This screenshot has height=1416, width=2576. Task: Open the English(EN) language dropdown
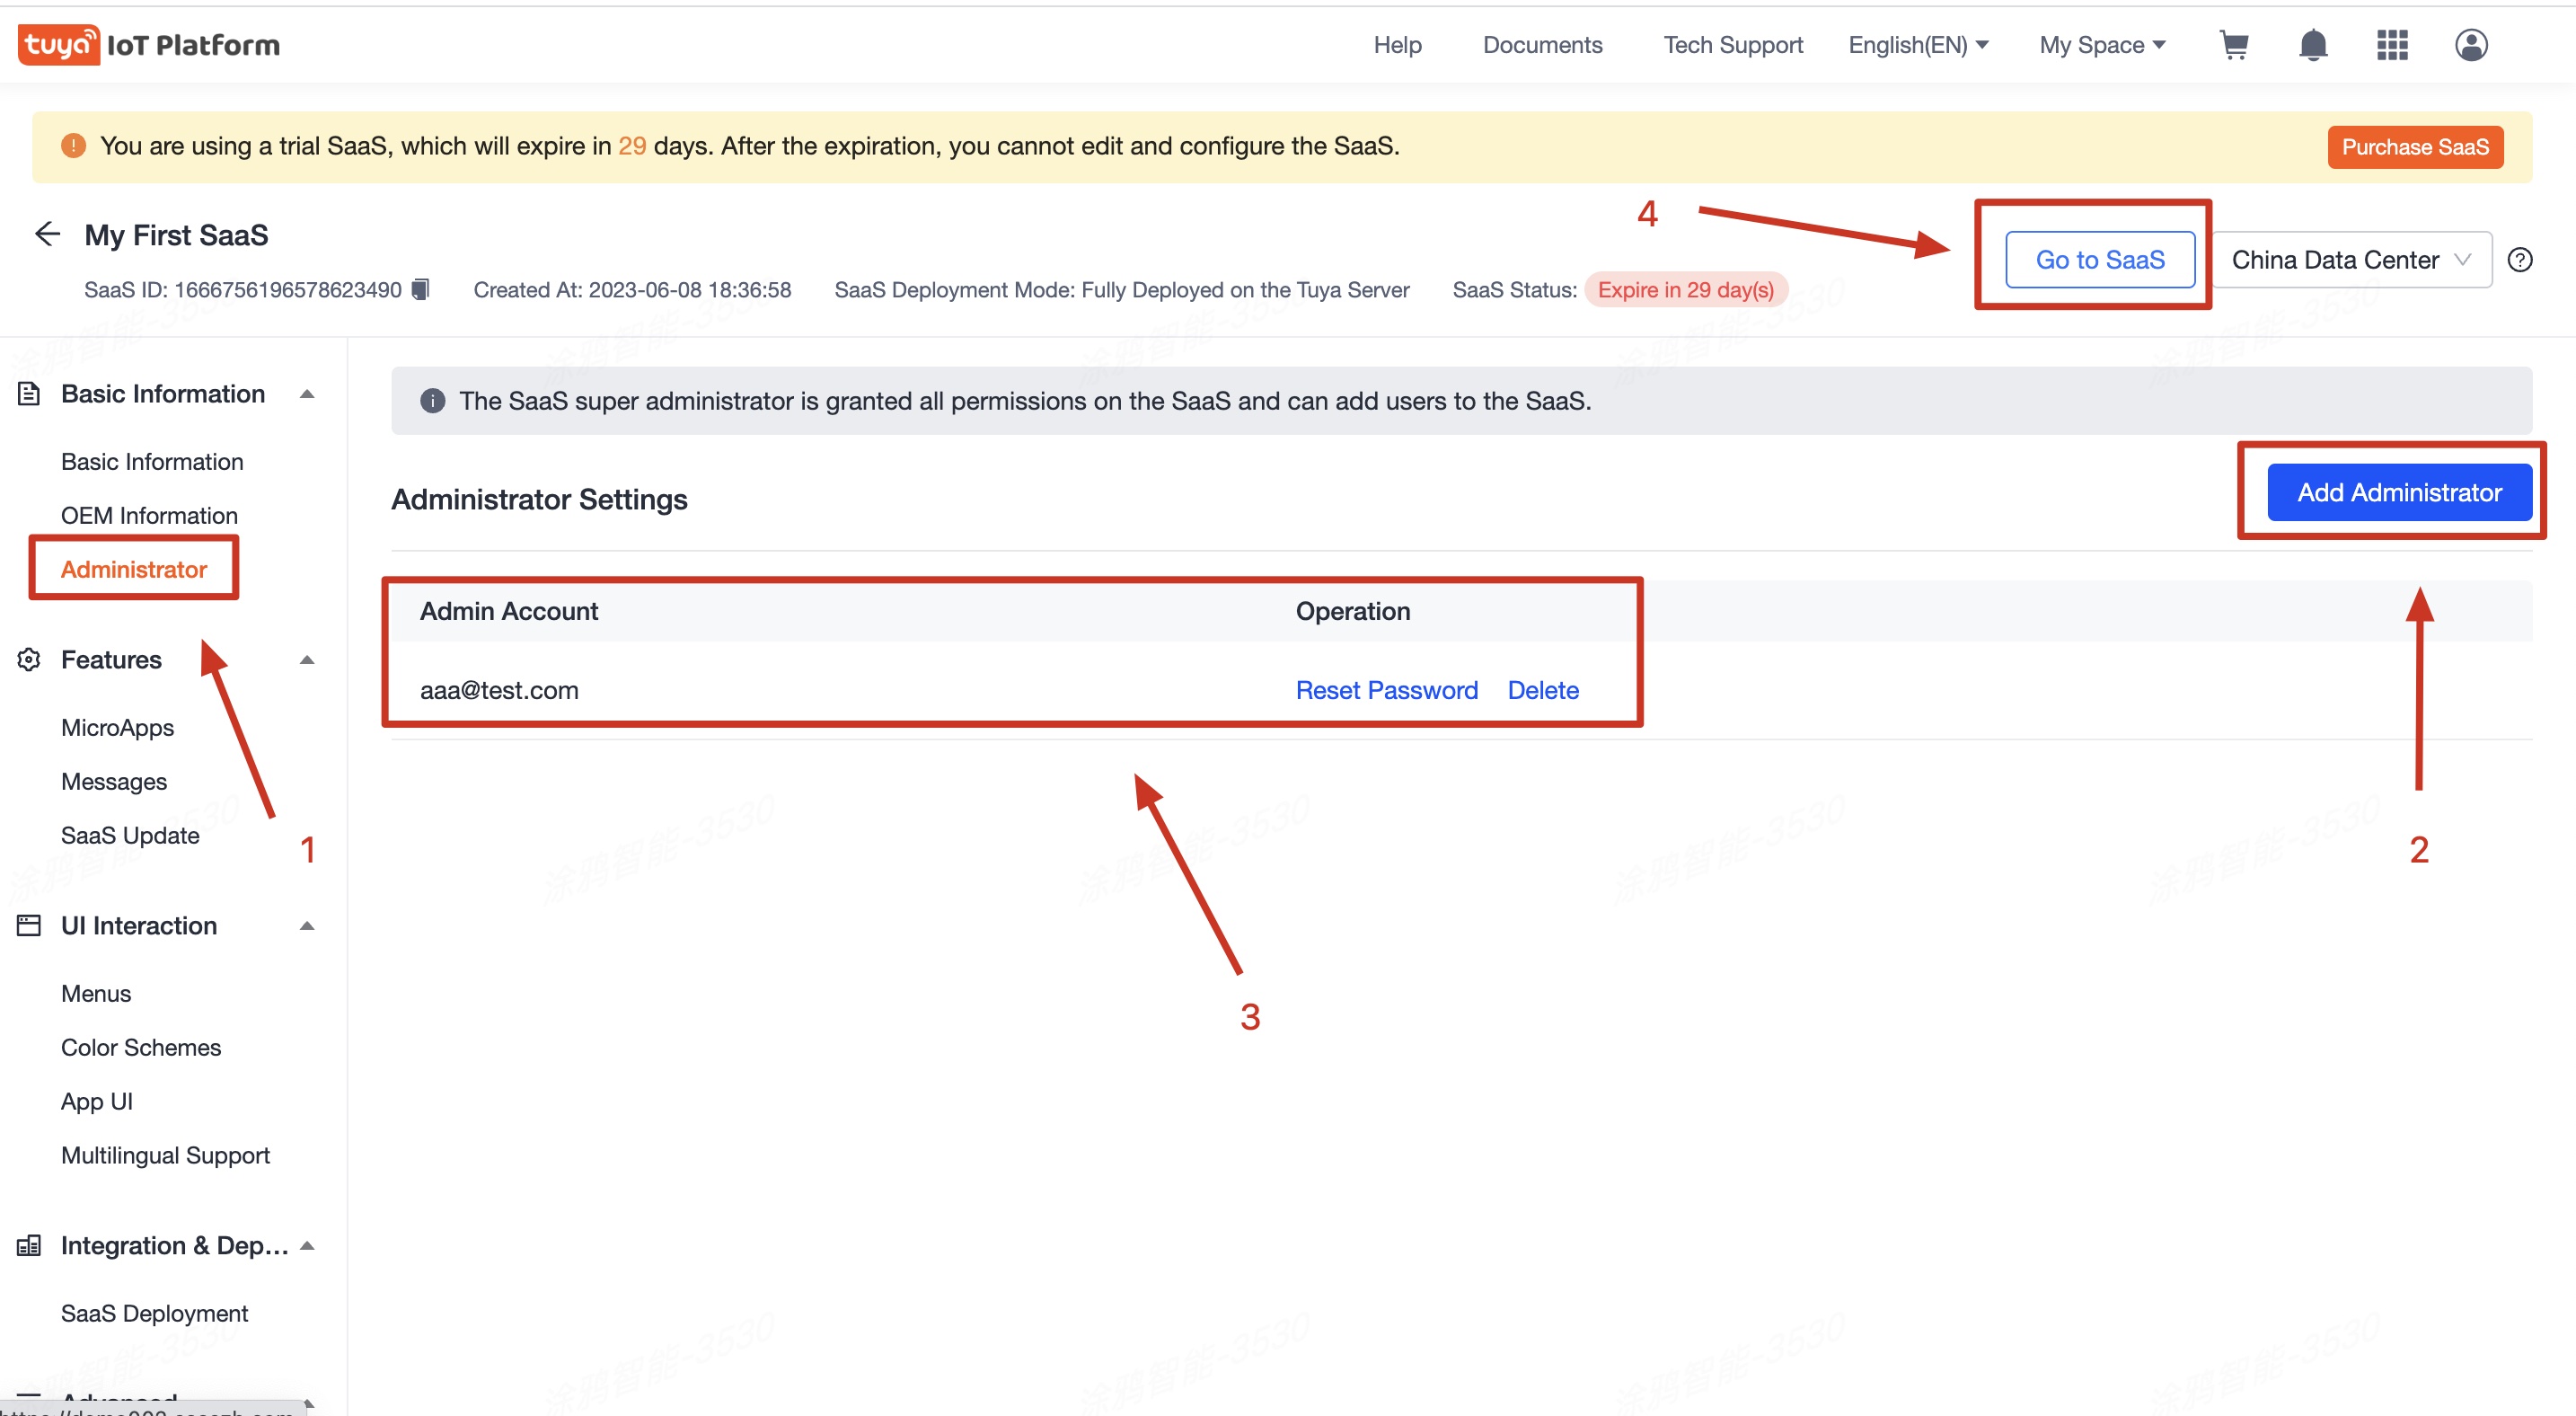(1918, 45)
